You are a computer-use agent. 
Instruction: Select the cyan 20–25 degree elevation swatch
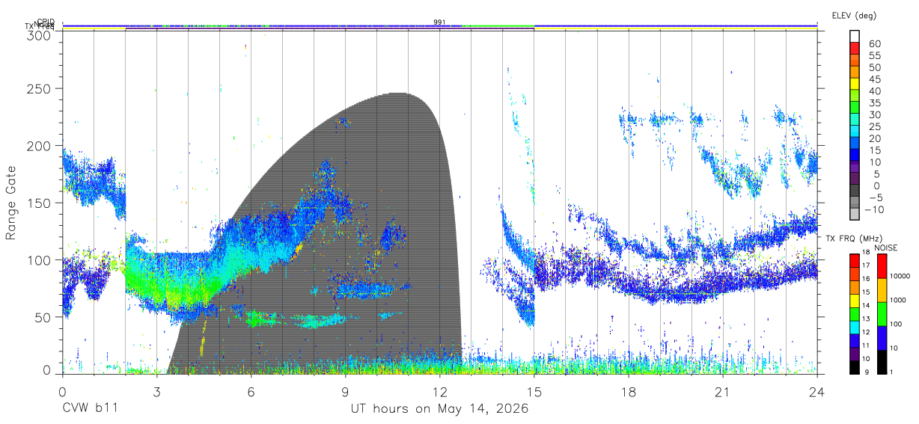[855, 132]
